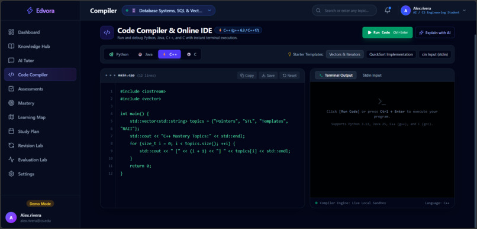The height and width of the screenshot is (229, 477).
Task: Open Evaluation Lab
Action: pos(40,159)
